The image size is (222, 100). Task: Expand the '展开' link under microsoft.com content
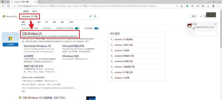pyautogui.click(x=23, y=91)
